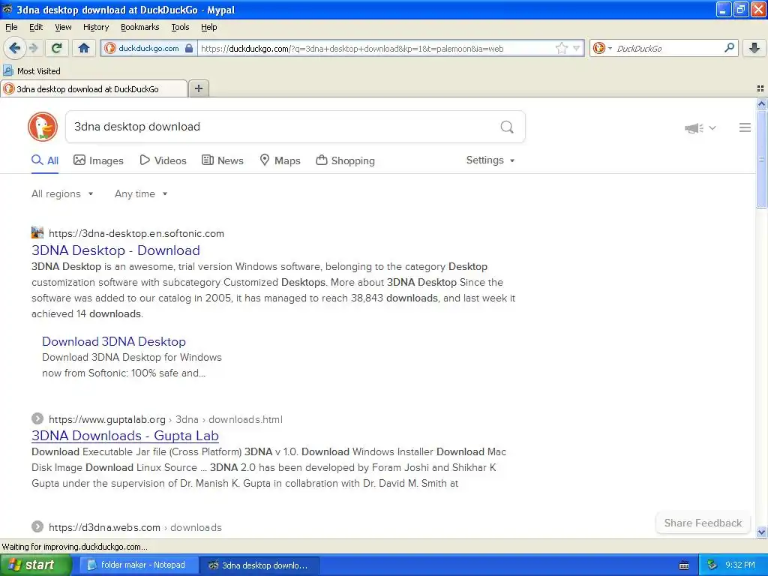Image resolution: width=768 pixels, height=576 pixels.
Task: Click the duckduckgo.com site identity label
Action: coord(149,49)
